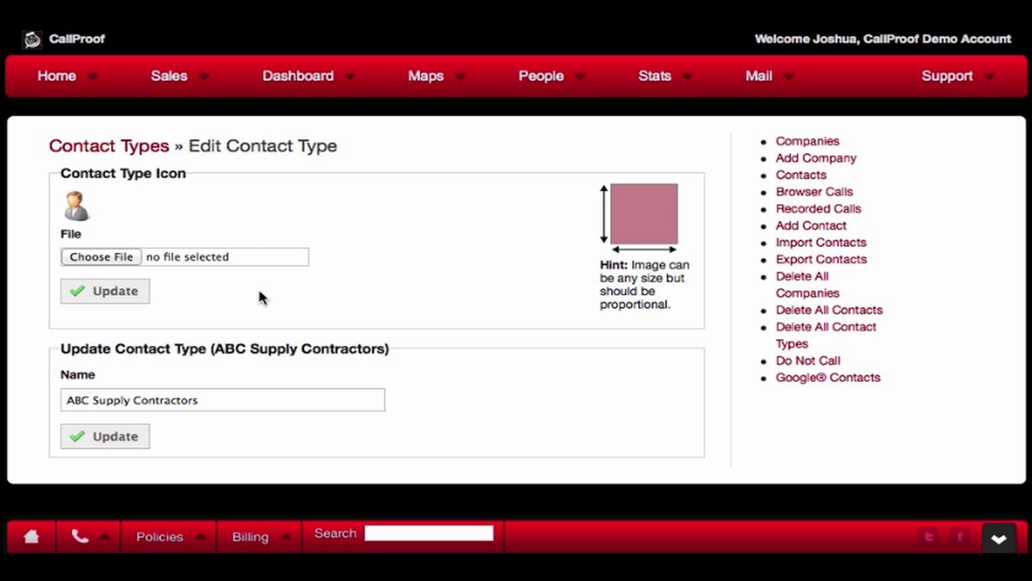Open the Import Contacts link

click(x=821, y=242)
